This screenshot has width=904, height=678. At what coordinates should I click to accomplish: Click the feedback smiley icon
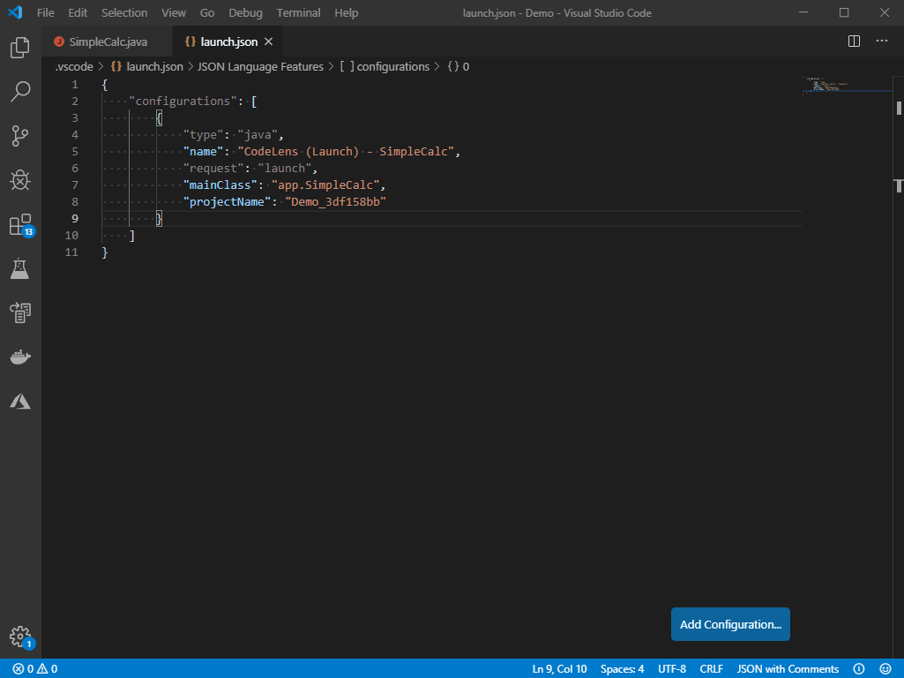pos(885,669)
